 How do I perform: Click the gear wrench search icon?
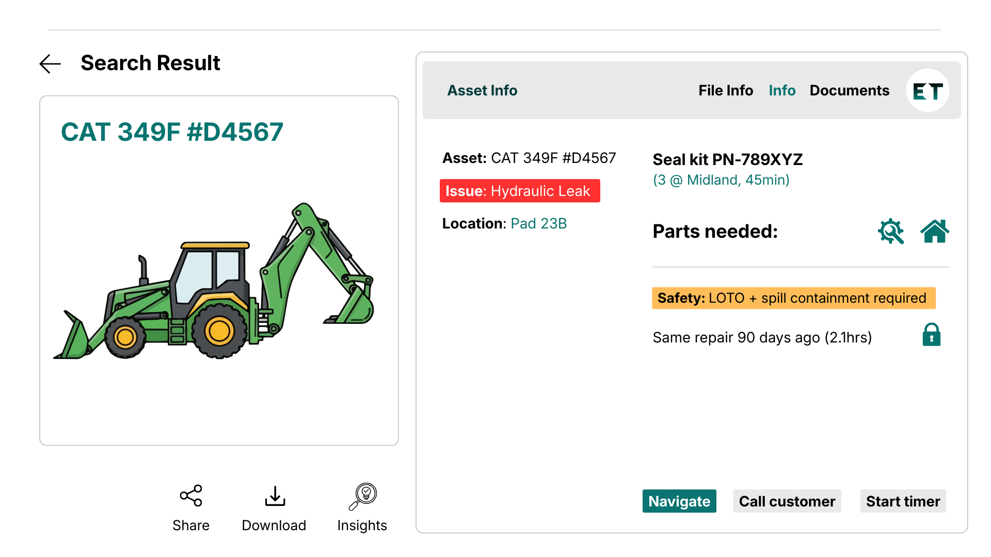(891, 232)
